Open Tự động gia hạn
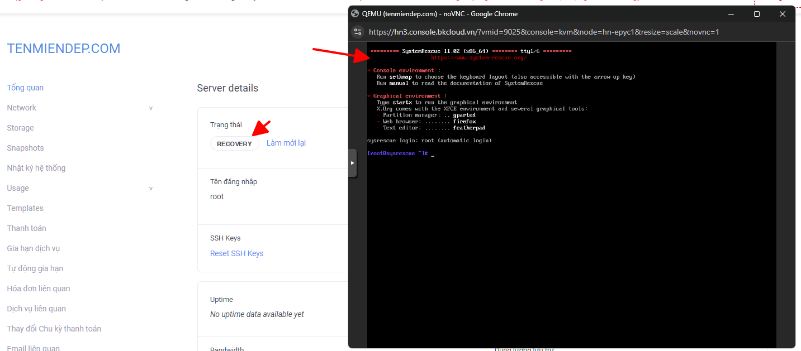 click(x=35, y=268)
